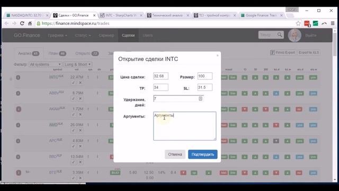Click the info icon in the APC row
This screenshot has height=191, width=339.
pyautogui.click(x=18, y=141)
